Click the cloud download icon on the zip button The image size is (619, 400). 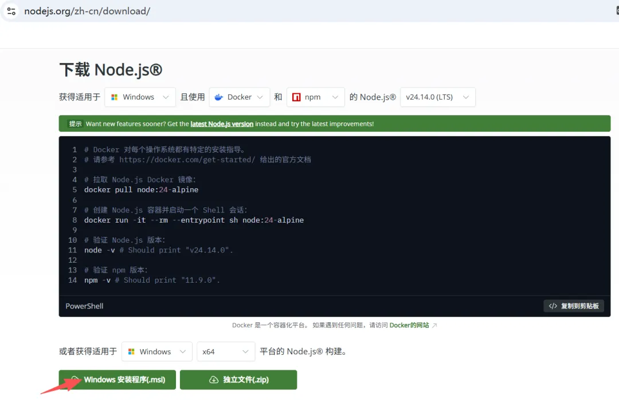214,379
